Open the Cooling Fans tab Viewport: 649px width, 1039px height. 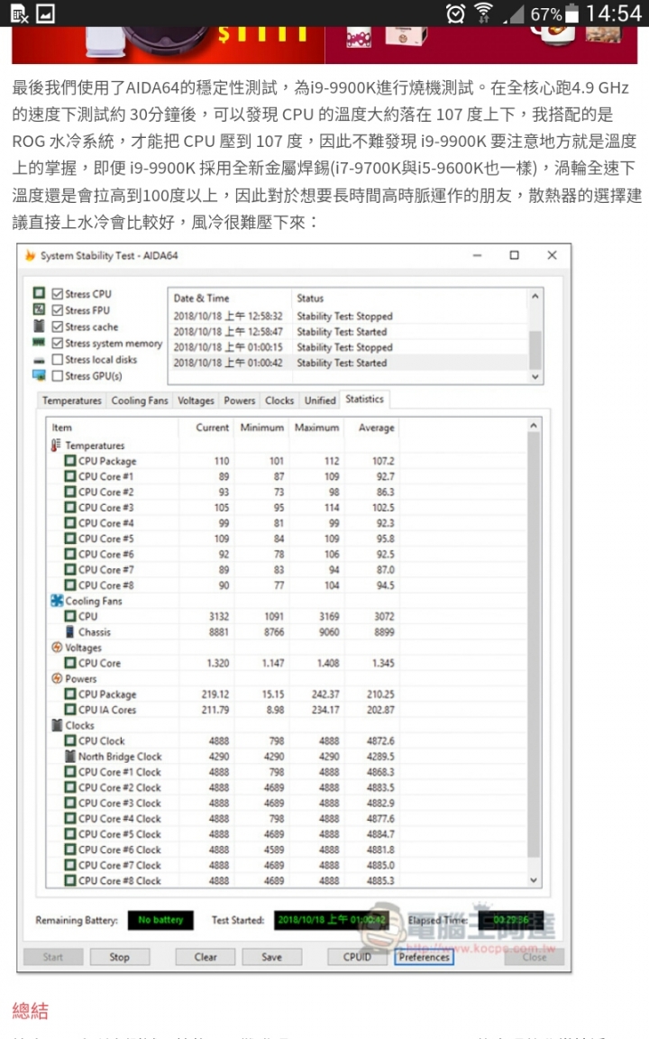pos(140,400)
